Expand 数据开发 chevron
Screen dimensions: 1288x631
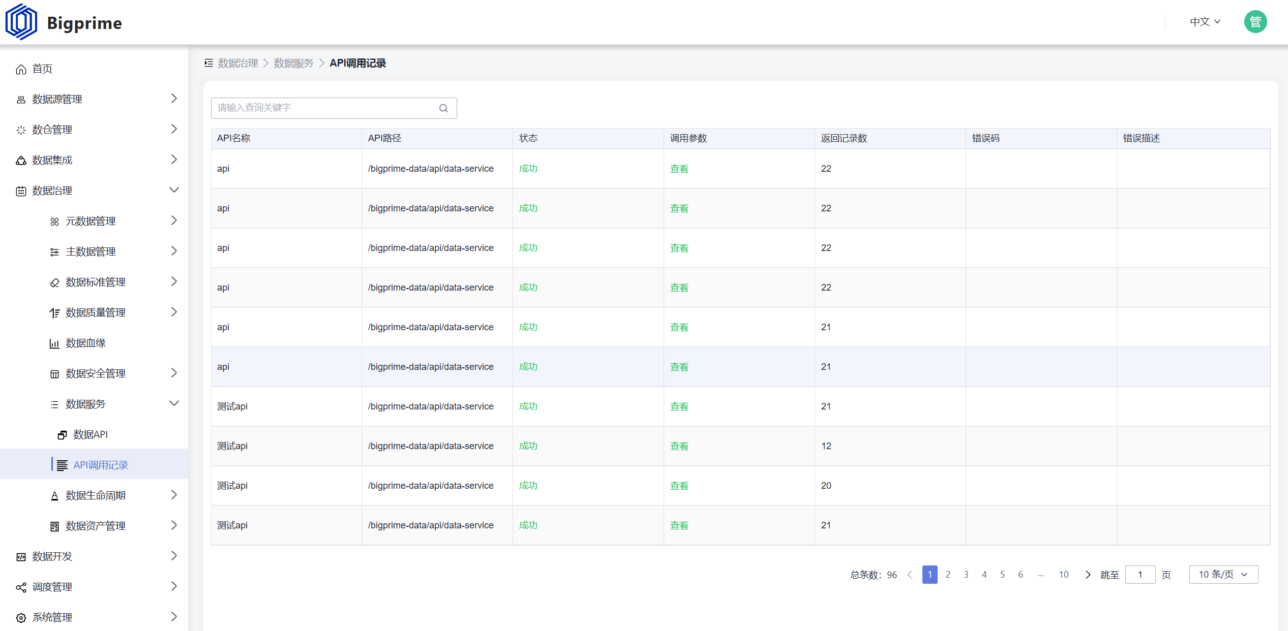[x=174, y=556]
